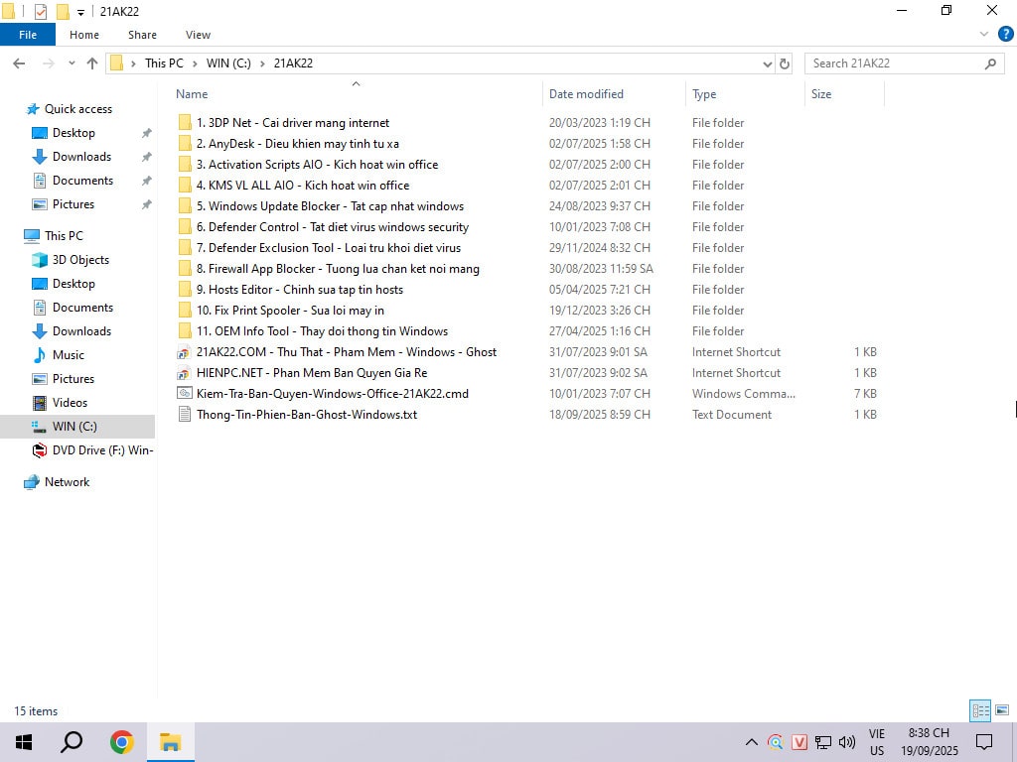Screen dimensions: 1017x762
Task: Click the search magnifier icon
Action: tap(990, 63)
